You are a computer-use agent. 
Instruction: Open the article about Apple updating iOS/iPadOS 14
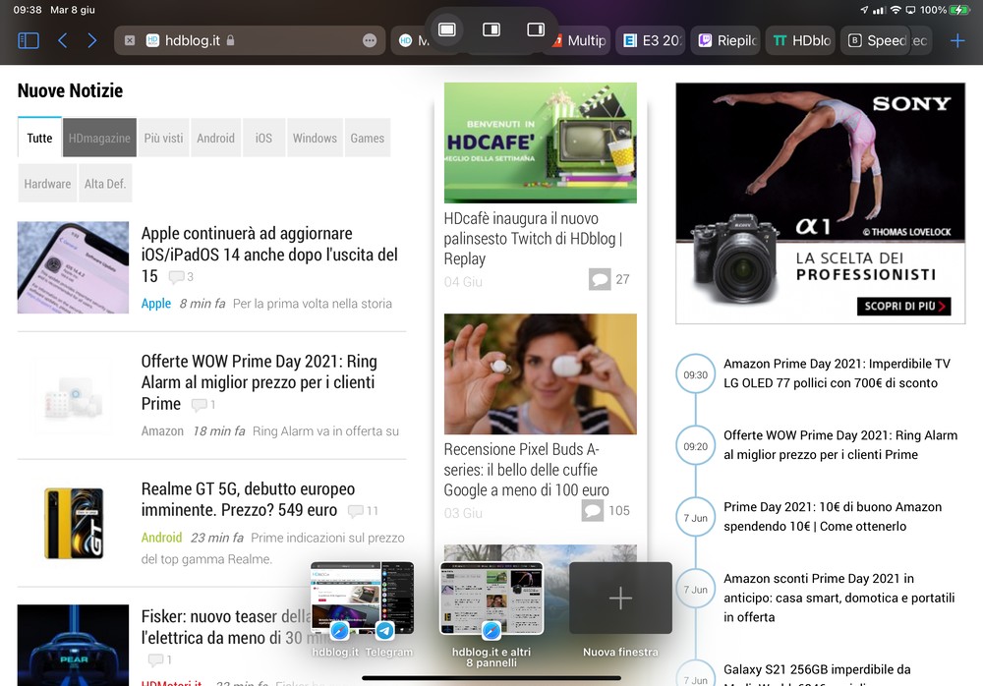(269, 255)
